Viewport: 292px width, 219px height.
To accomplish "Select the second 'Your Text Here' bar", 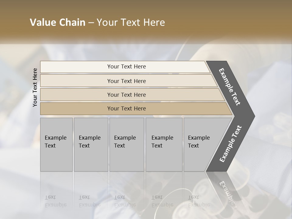I will coord(126,81).
